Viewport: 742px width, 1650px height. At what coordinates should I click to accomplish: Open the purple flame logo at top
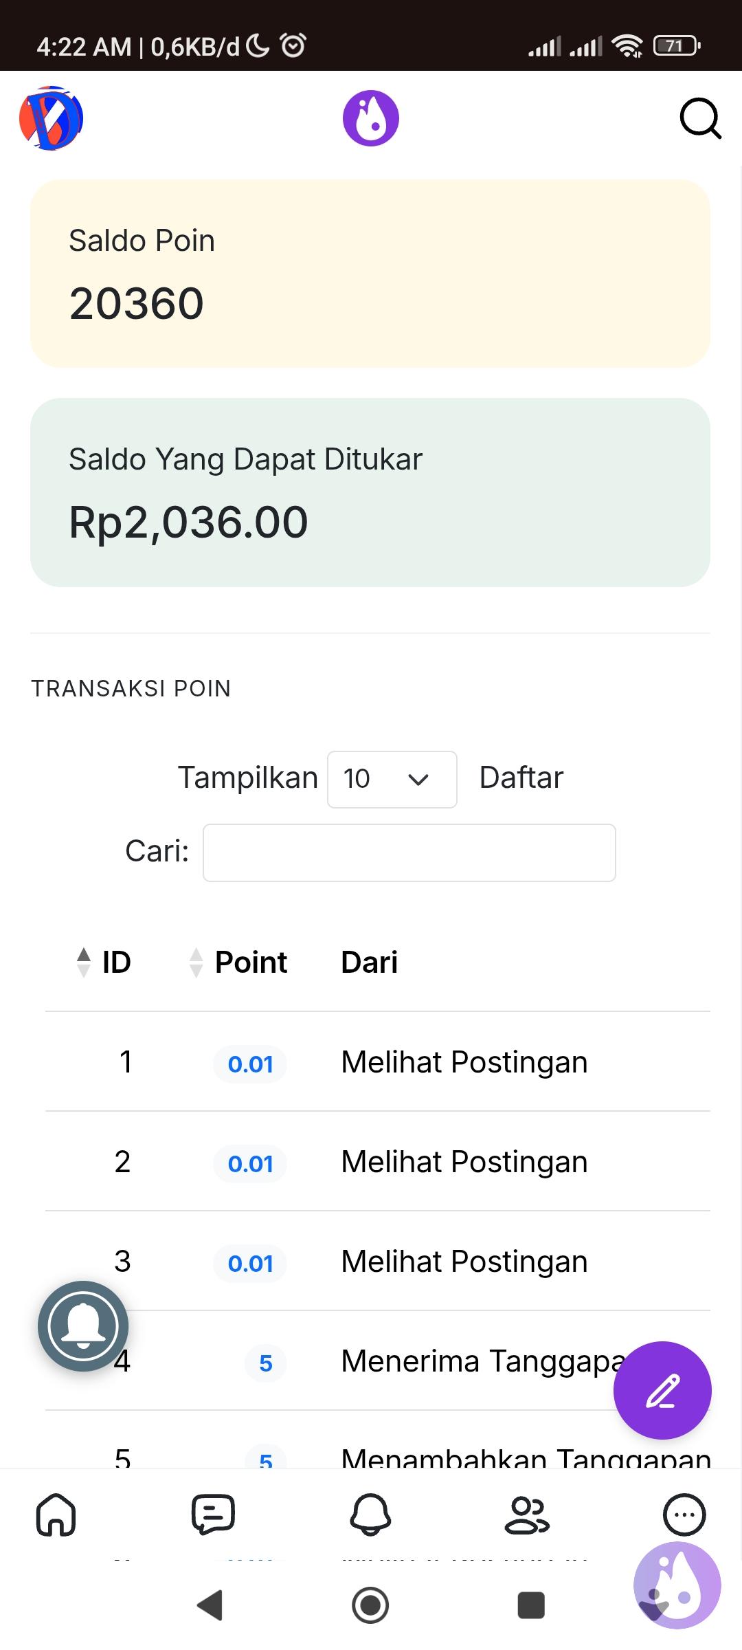point(371,118)
